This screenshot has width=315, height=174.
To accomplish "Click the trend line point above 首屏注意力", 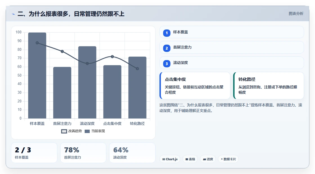I will point(62,52).
